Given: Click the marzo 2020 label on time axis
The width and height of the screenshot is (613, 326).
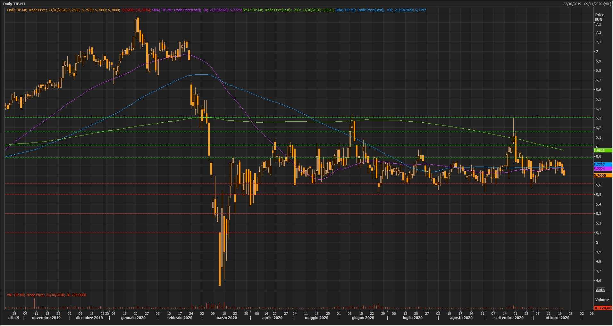Looking at the screenshot, I should (x=226, y=318).
